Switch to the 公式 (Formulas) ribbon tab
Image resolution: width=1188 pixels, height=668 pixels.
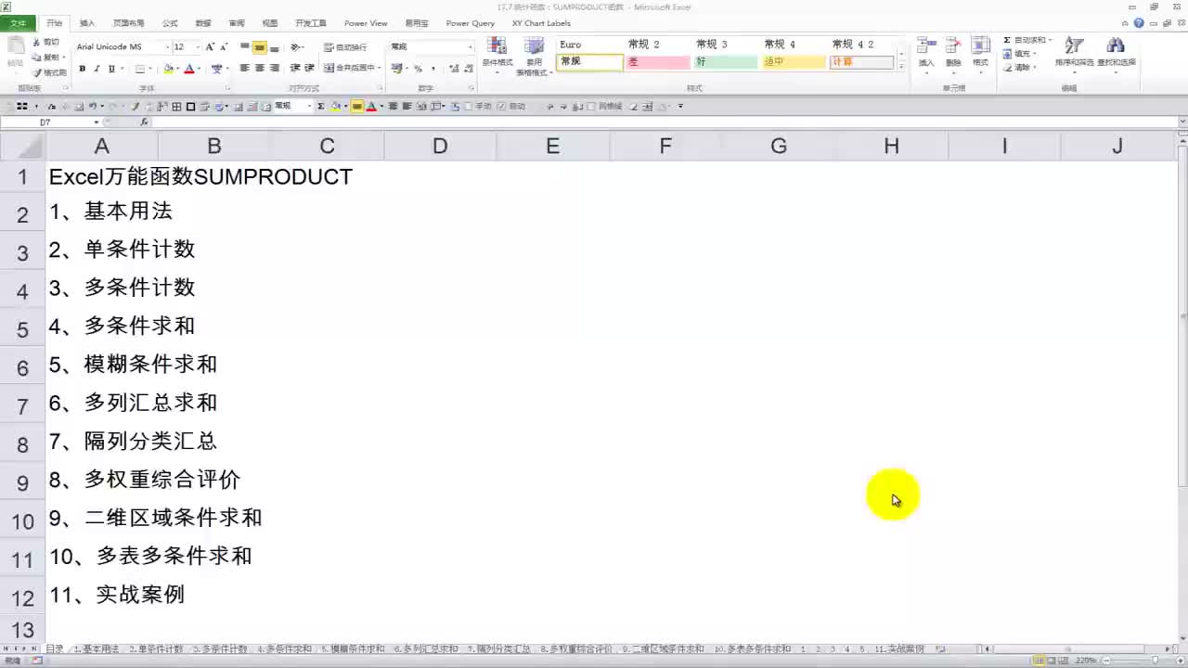click(170, 23)
